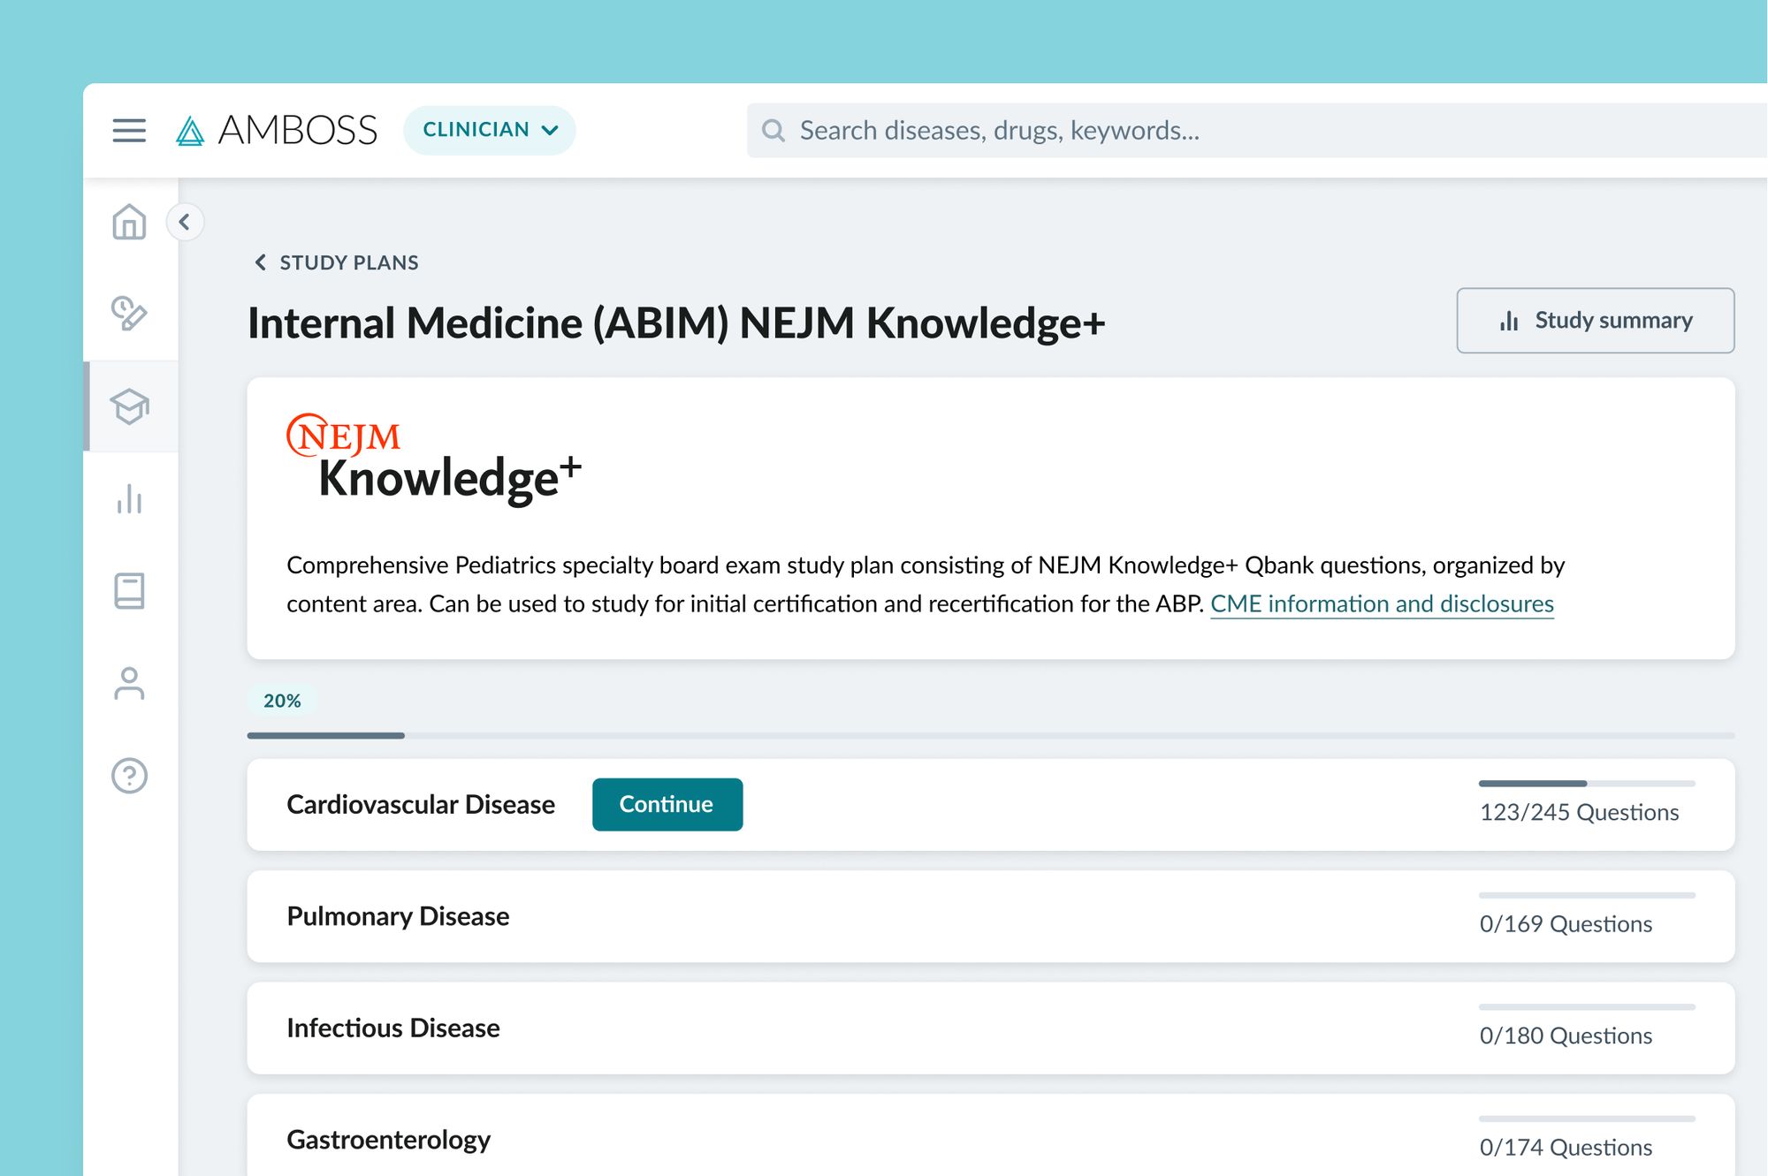Open the Study summary panel
The image size is (1768, 1176).
(x=1595, y=320)
